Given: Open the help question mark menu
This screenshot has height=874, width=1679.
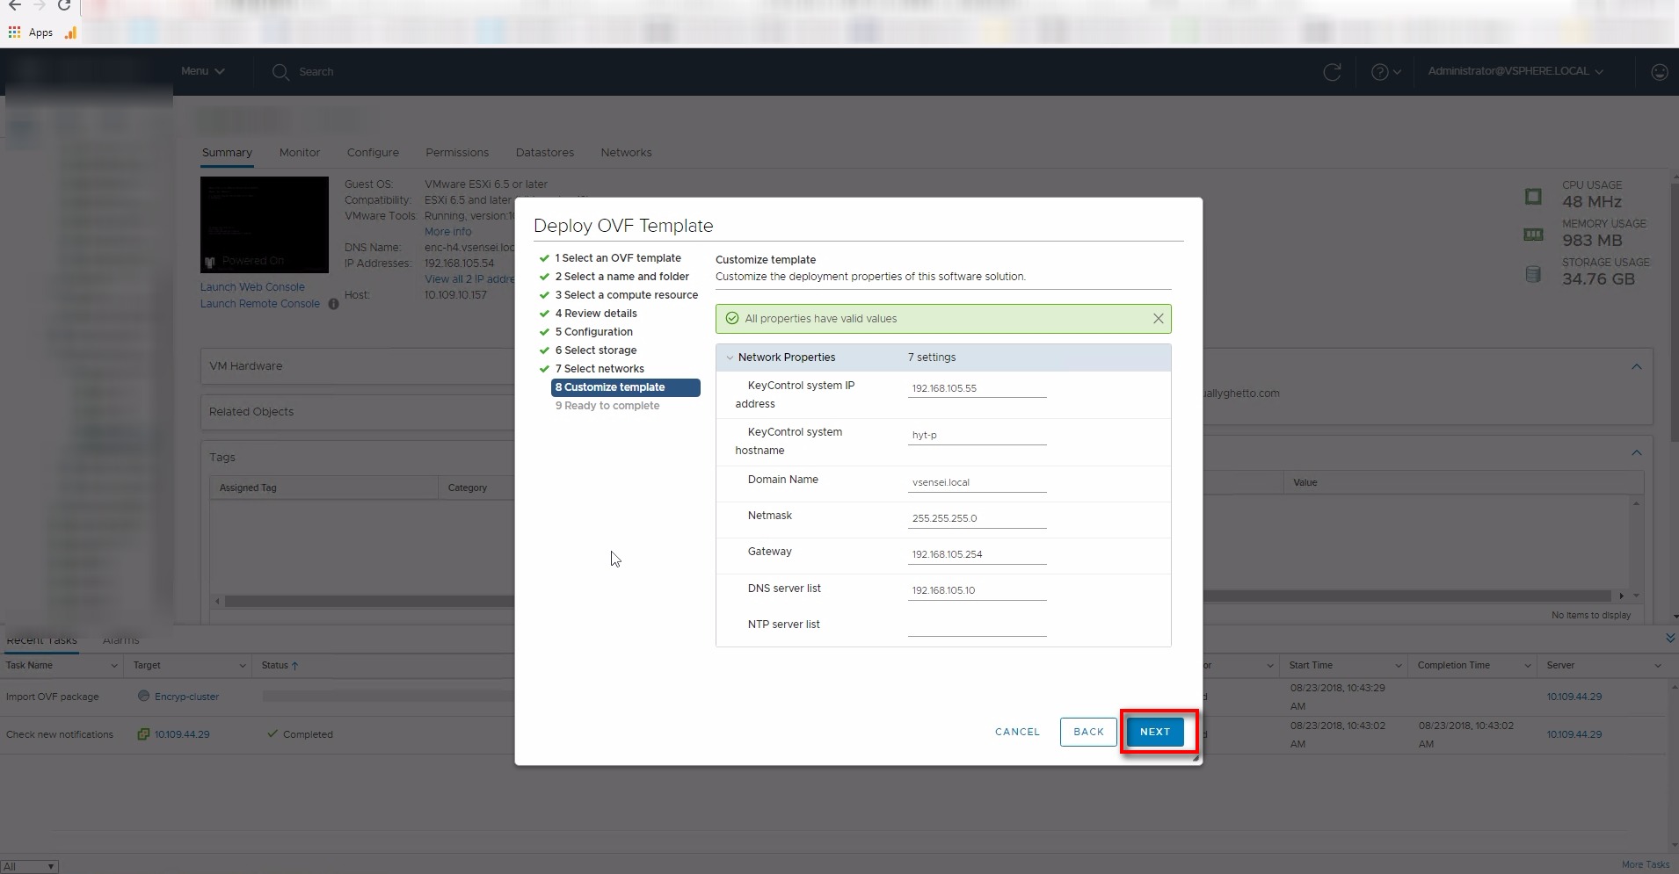Looking at the screenshot, I should point(1385,72).
